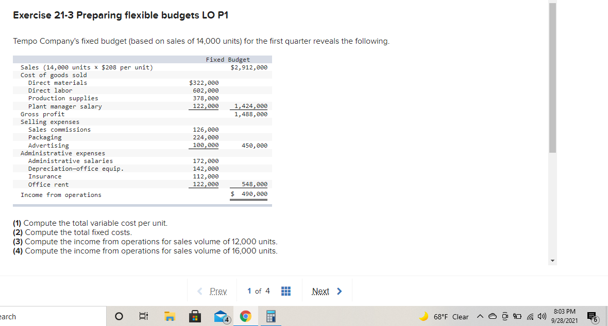Open Task View on the taskbar
Viewport: 608px width, 326px height.
(x=143, y=316)
